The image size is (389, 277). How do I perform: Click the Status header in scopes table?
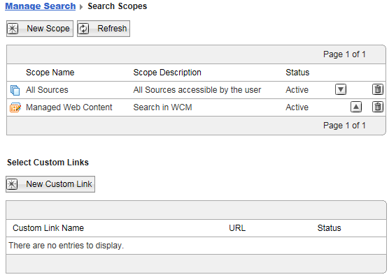pyautogui.click(x=297, y=73)
